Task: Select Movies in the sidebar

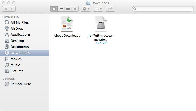Action: (16, 59)
